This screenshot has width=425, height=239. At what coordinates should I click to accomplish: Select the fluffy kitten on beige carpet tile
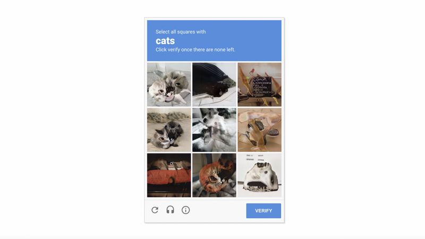(x=169, y=130)
